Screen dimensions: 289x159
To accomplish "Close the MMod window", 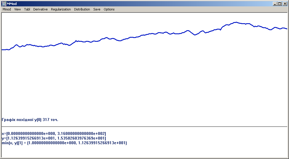I will (285, 4).
